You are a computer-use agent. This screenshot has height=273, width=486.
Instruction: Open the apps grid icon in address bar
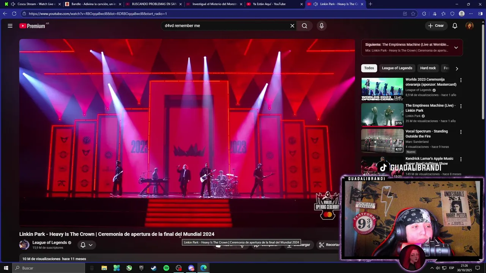tap(405, 14)
